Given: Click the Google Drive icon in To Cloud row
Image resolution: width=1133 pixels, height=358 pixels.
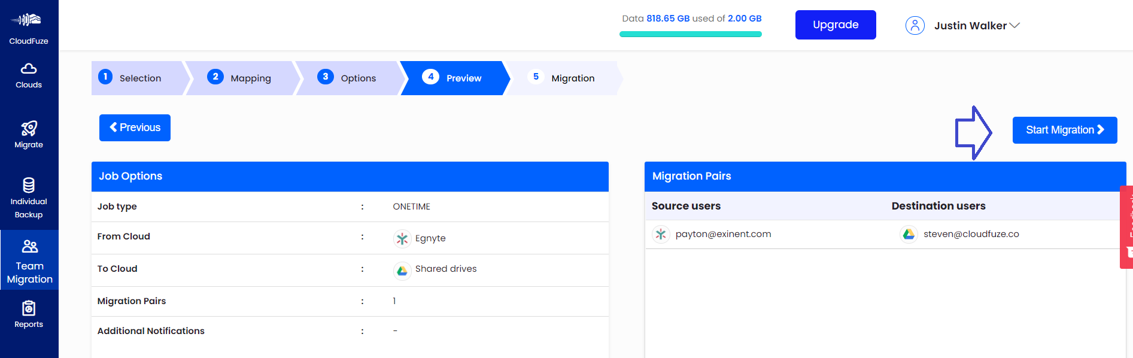Looking at the screenshot, I should coord(402,271).
